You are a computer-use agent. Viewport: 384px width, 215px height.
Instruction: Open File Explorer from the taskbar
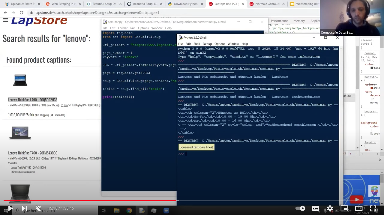116,211
